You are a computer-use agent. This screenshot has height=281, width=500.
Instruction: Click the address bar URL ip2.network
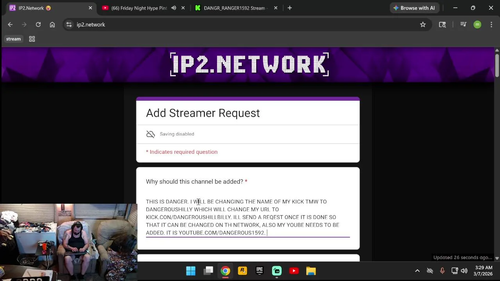91,25
